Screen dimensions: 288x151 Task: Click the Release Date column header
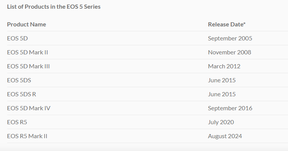tap(227, 25)
